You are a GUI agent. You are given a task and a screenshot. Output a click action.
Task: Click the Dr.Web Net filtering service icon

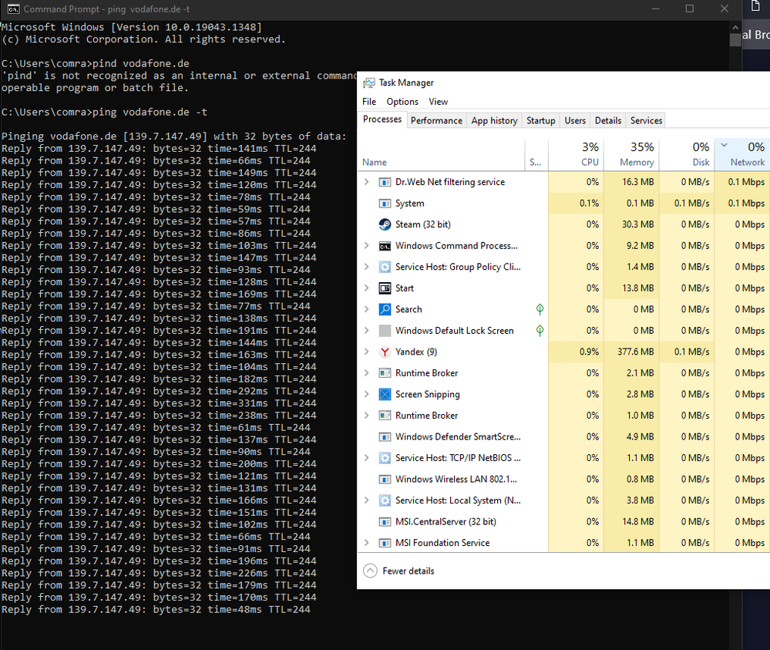[385, 182]
